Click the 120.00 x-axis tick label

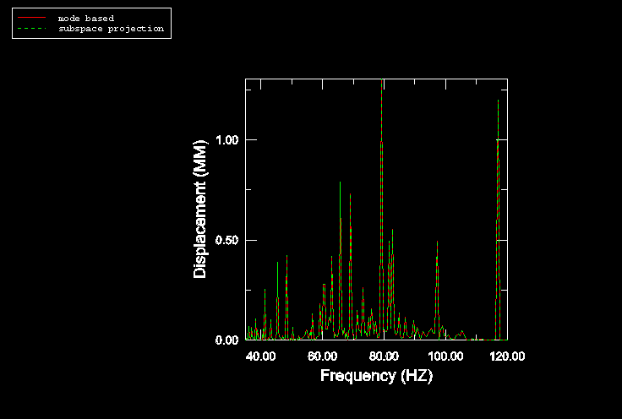point(506,356)
